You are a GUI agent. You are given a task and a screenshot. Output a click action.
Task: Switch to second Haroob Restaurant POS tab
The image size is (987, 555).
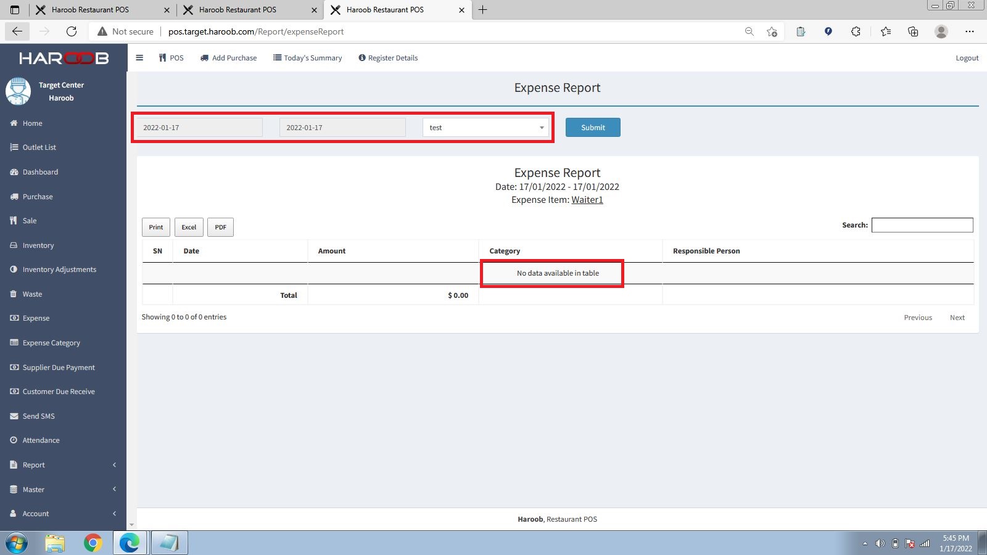click(x=249, y=10)
